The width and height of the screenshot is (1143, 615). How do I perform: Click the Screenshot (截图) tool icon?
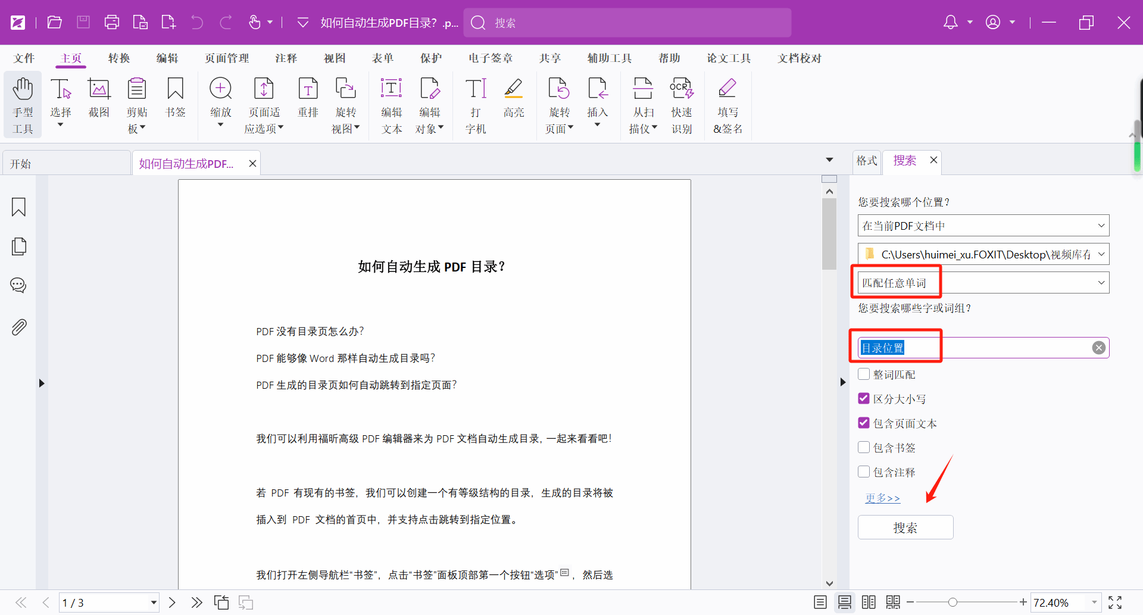click(x=99, y=98)
